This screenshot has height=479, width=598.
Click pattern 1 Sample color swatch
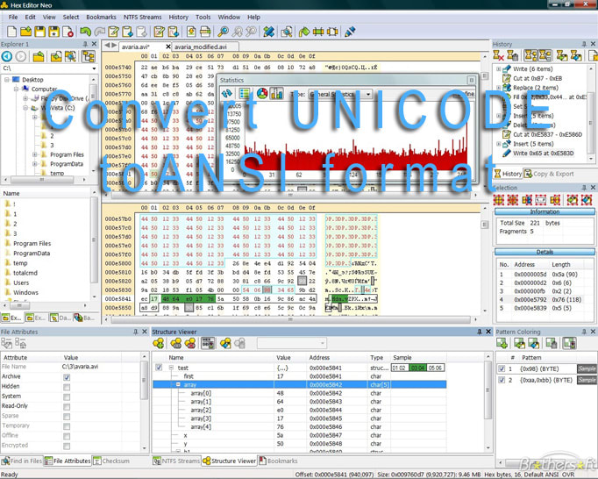click(587, 368)
